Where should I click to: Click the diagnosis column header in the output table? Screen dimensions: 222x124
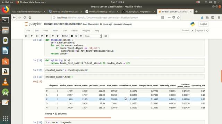[x=54, y=85]
